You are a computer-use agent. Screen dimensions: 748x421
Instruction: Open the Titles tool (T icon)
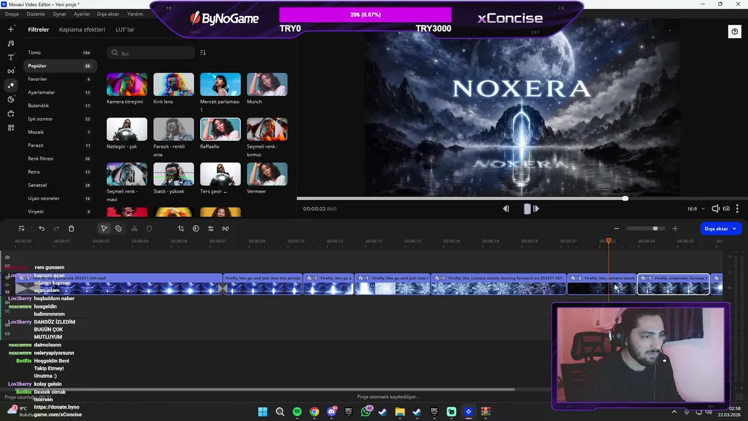(x=11, y=57)
